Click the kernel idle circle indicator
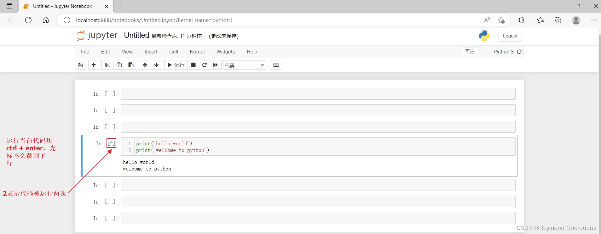Screen dimensions: 601x234 click(x=519, y=52)
